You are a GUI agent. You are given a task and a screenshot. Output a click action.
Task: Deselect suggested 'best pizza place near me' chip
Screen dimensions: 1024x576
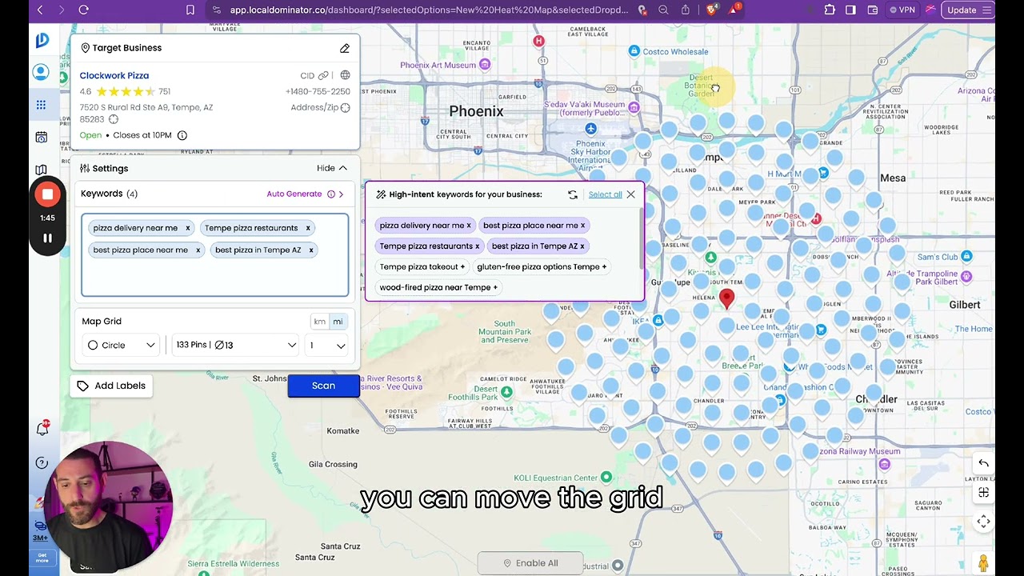point(534,226)
